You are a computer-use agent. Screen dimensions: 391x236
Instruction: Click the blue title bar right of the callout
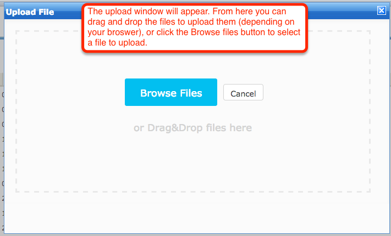[342, 11]
